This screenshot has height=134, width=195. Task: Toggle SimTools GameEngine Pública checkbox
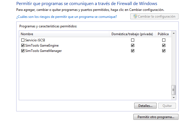[164, 46]
